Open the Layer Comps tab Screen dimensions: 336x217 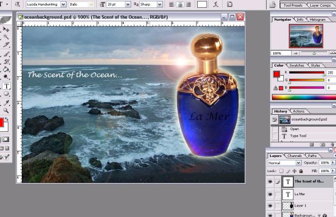320,6
